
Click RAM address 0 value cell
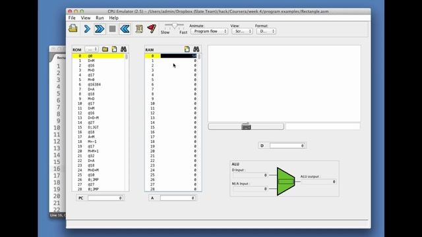point(179,56)
